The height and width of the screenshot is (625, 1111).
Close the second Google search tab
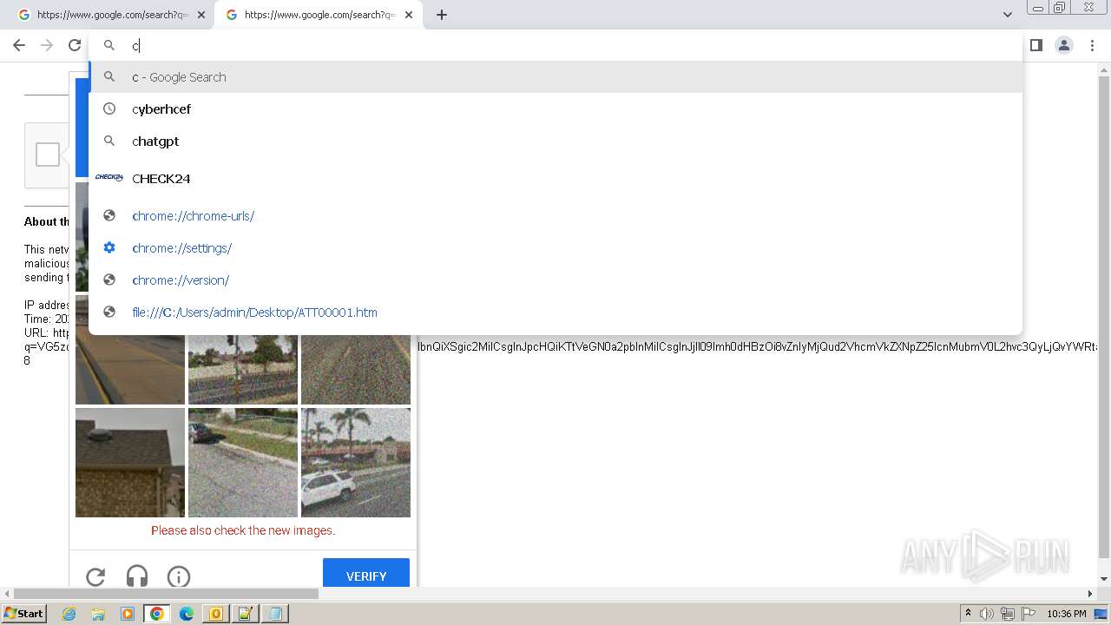[x=409, y=15]
